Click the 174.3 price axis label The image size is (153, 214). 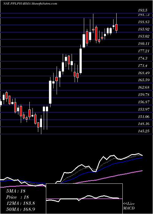click(143, 58)
